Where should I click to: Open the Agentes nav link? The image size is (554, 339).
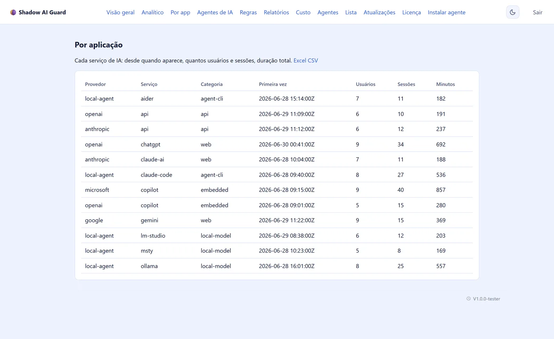pos(328,12)
